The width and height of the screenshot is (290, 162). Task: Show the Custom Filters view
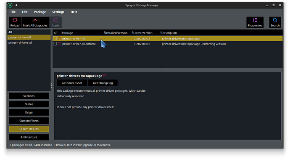[29, 120]
